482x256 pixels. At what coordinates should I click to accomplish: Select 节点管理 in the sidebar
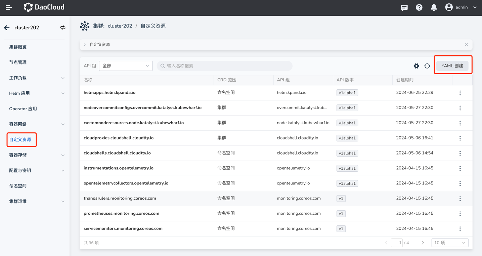[18, 62]
